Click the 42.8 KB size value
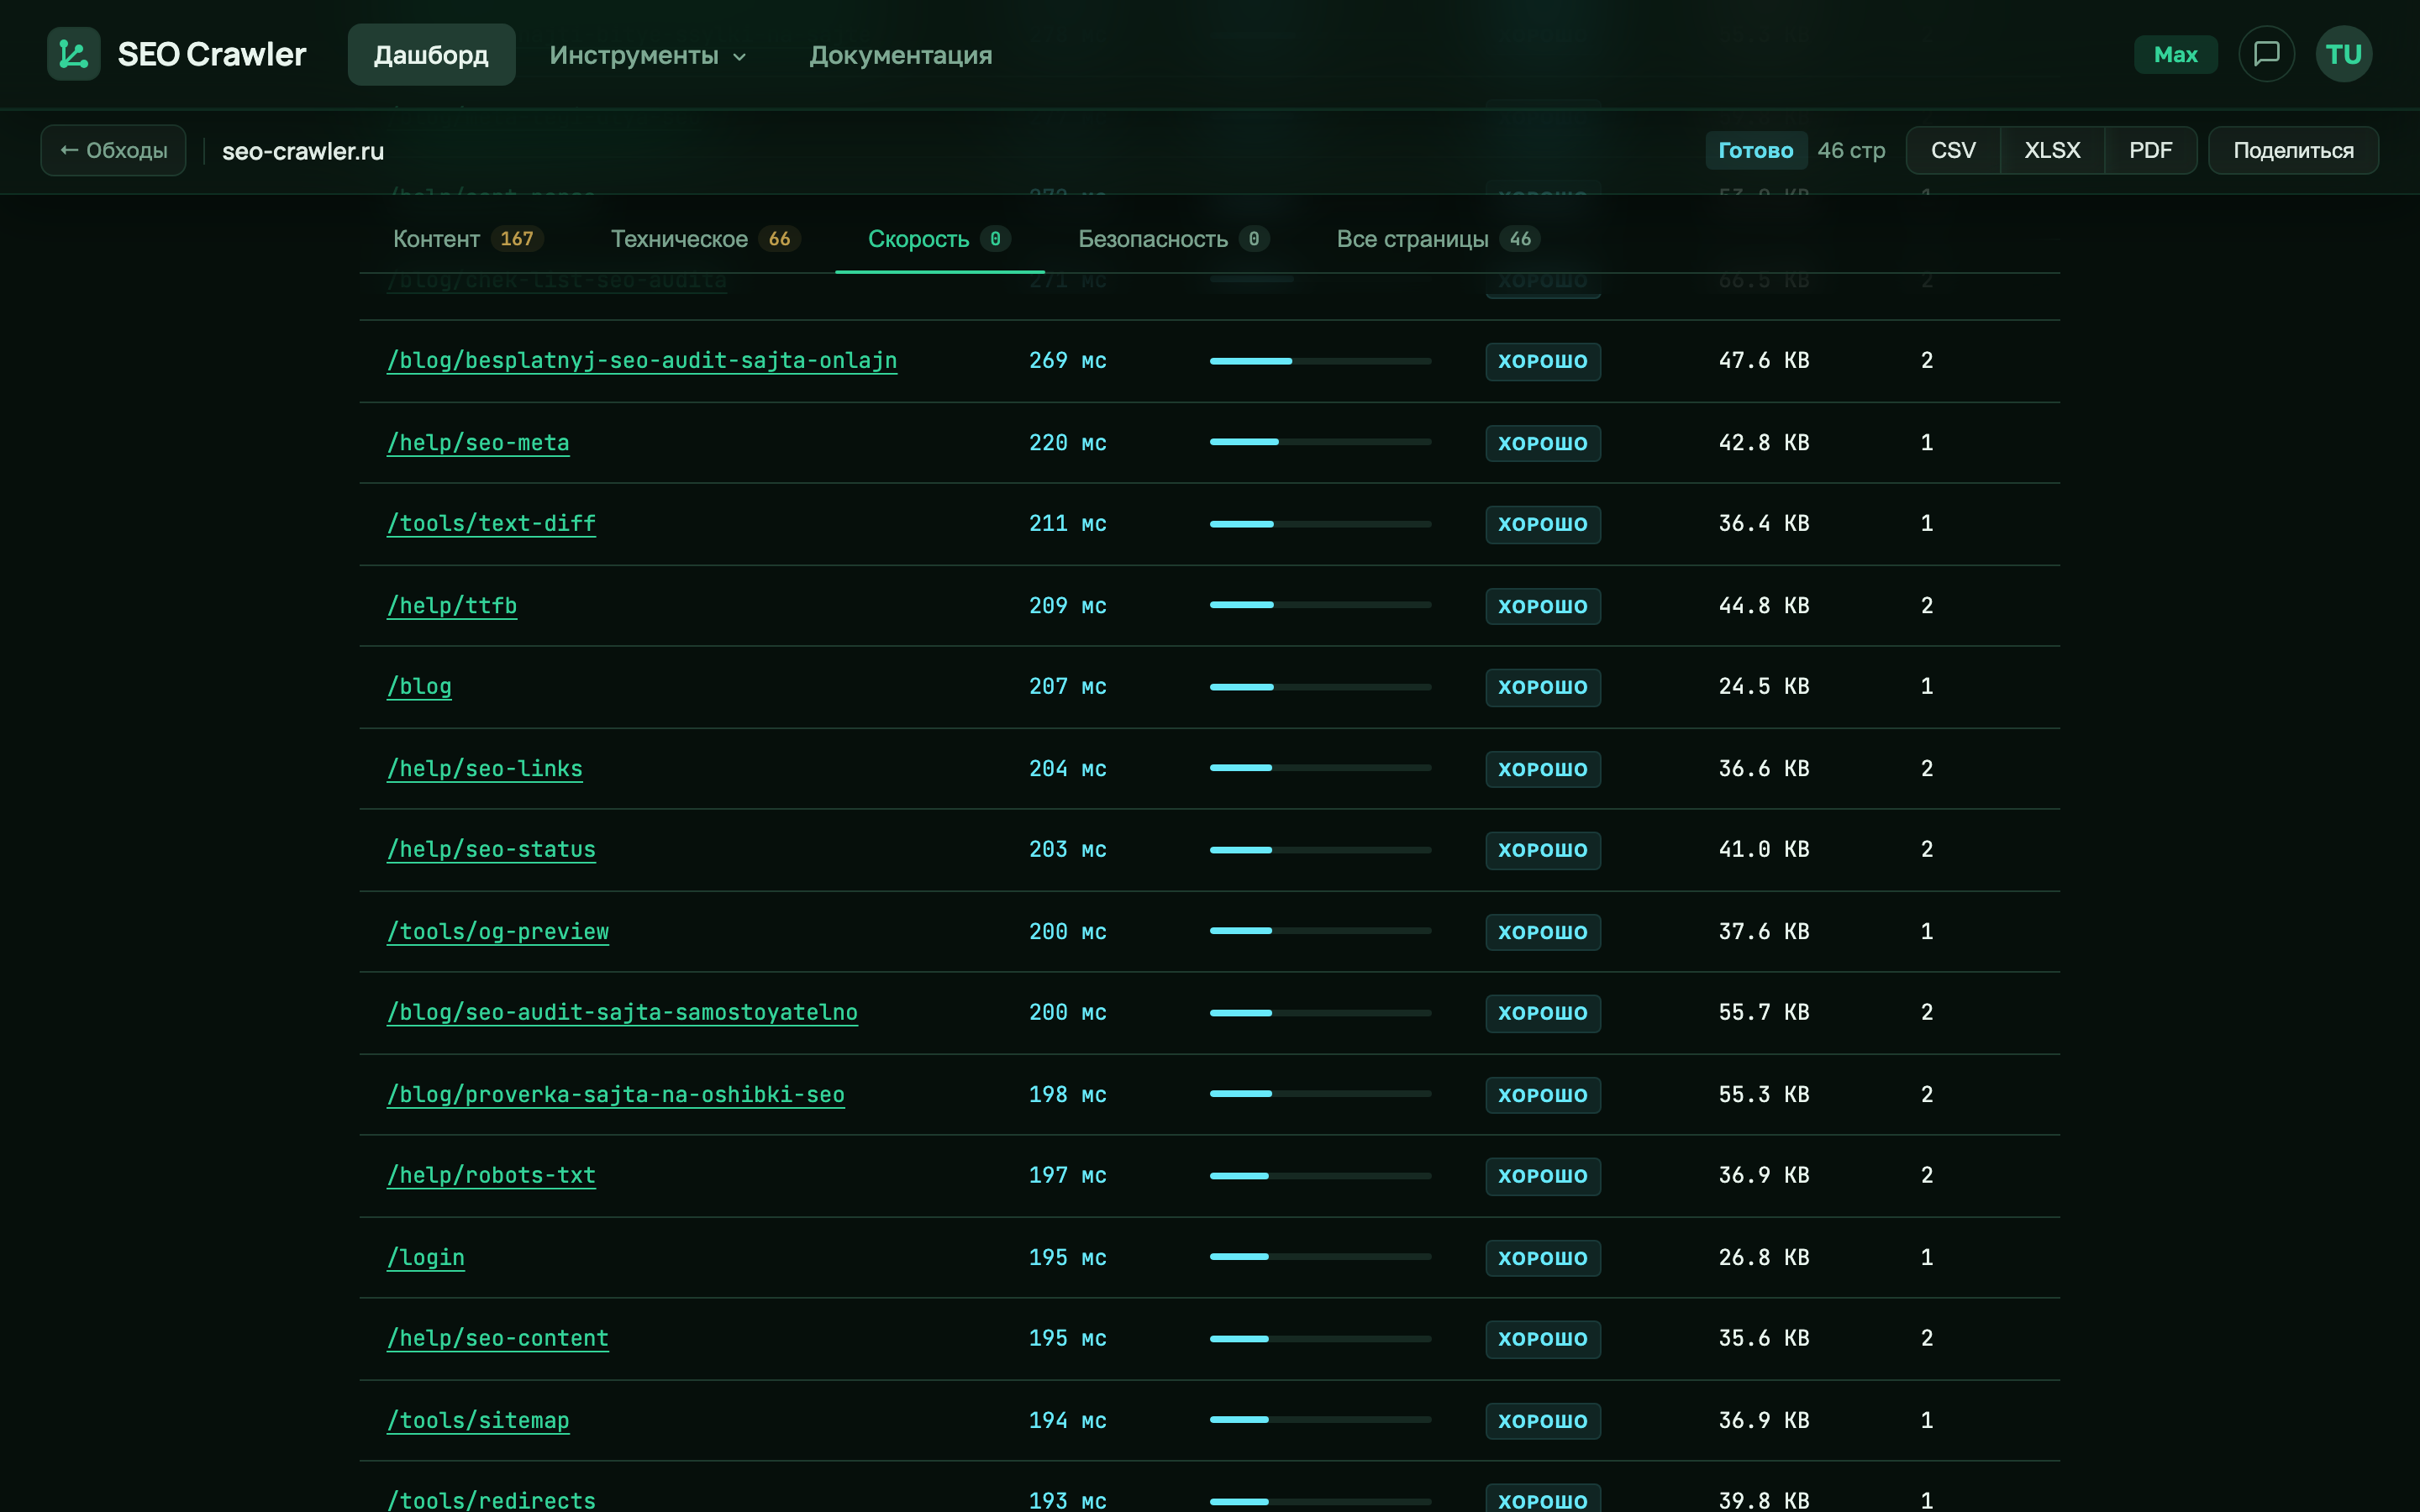 click(x=1764, y=443)
